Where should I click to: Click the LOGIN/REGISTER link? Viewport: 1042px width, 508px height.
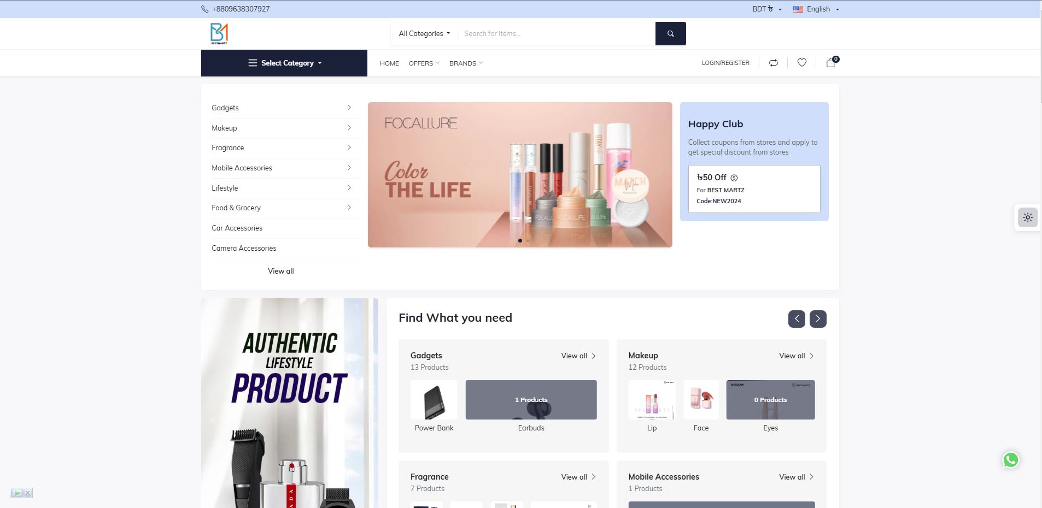pos(725,63)
